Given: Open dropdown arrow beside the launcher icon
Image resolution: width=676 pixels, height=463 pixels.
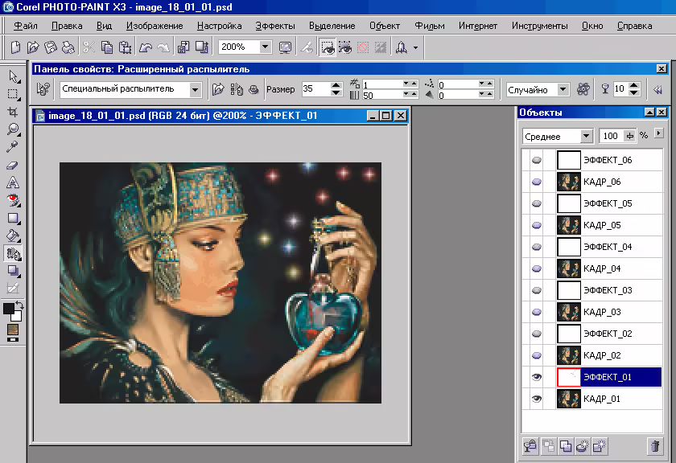Looking at the screenshot, I should 415,47.
